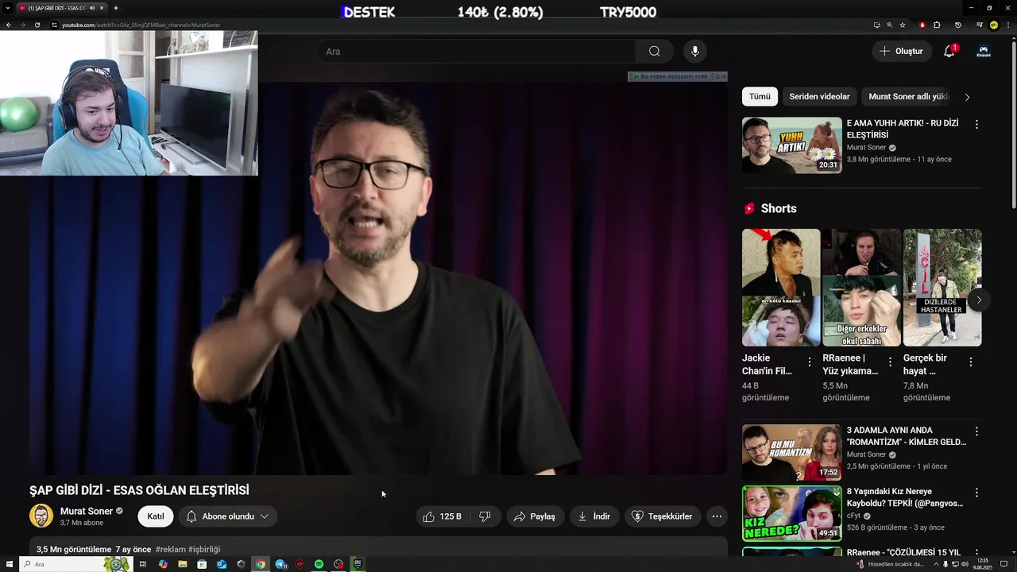The width and height of the screenshot is (1017, 572).
Task: Open the video's more actions menu
Action: (717, 516)
